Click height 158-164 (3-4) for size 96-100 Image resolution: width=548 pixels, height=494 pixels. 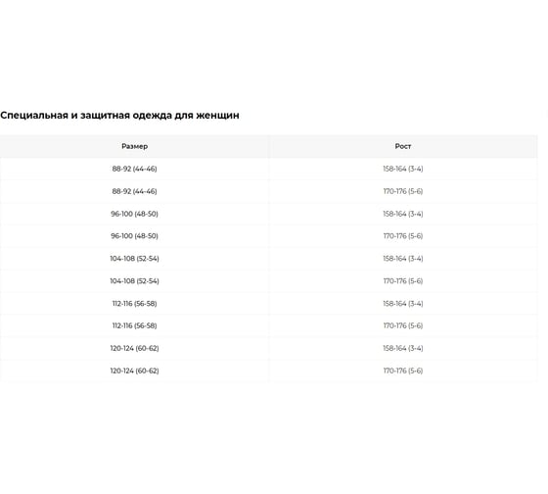[403, 214]
